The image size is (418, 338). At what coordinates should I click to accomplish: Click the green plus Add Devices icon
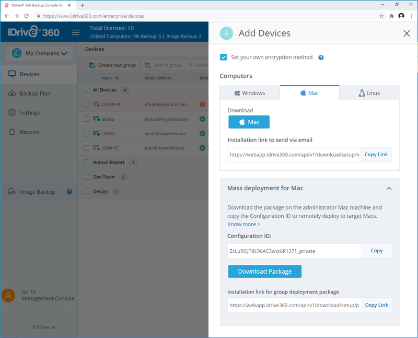pos(226,33)
